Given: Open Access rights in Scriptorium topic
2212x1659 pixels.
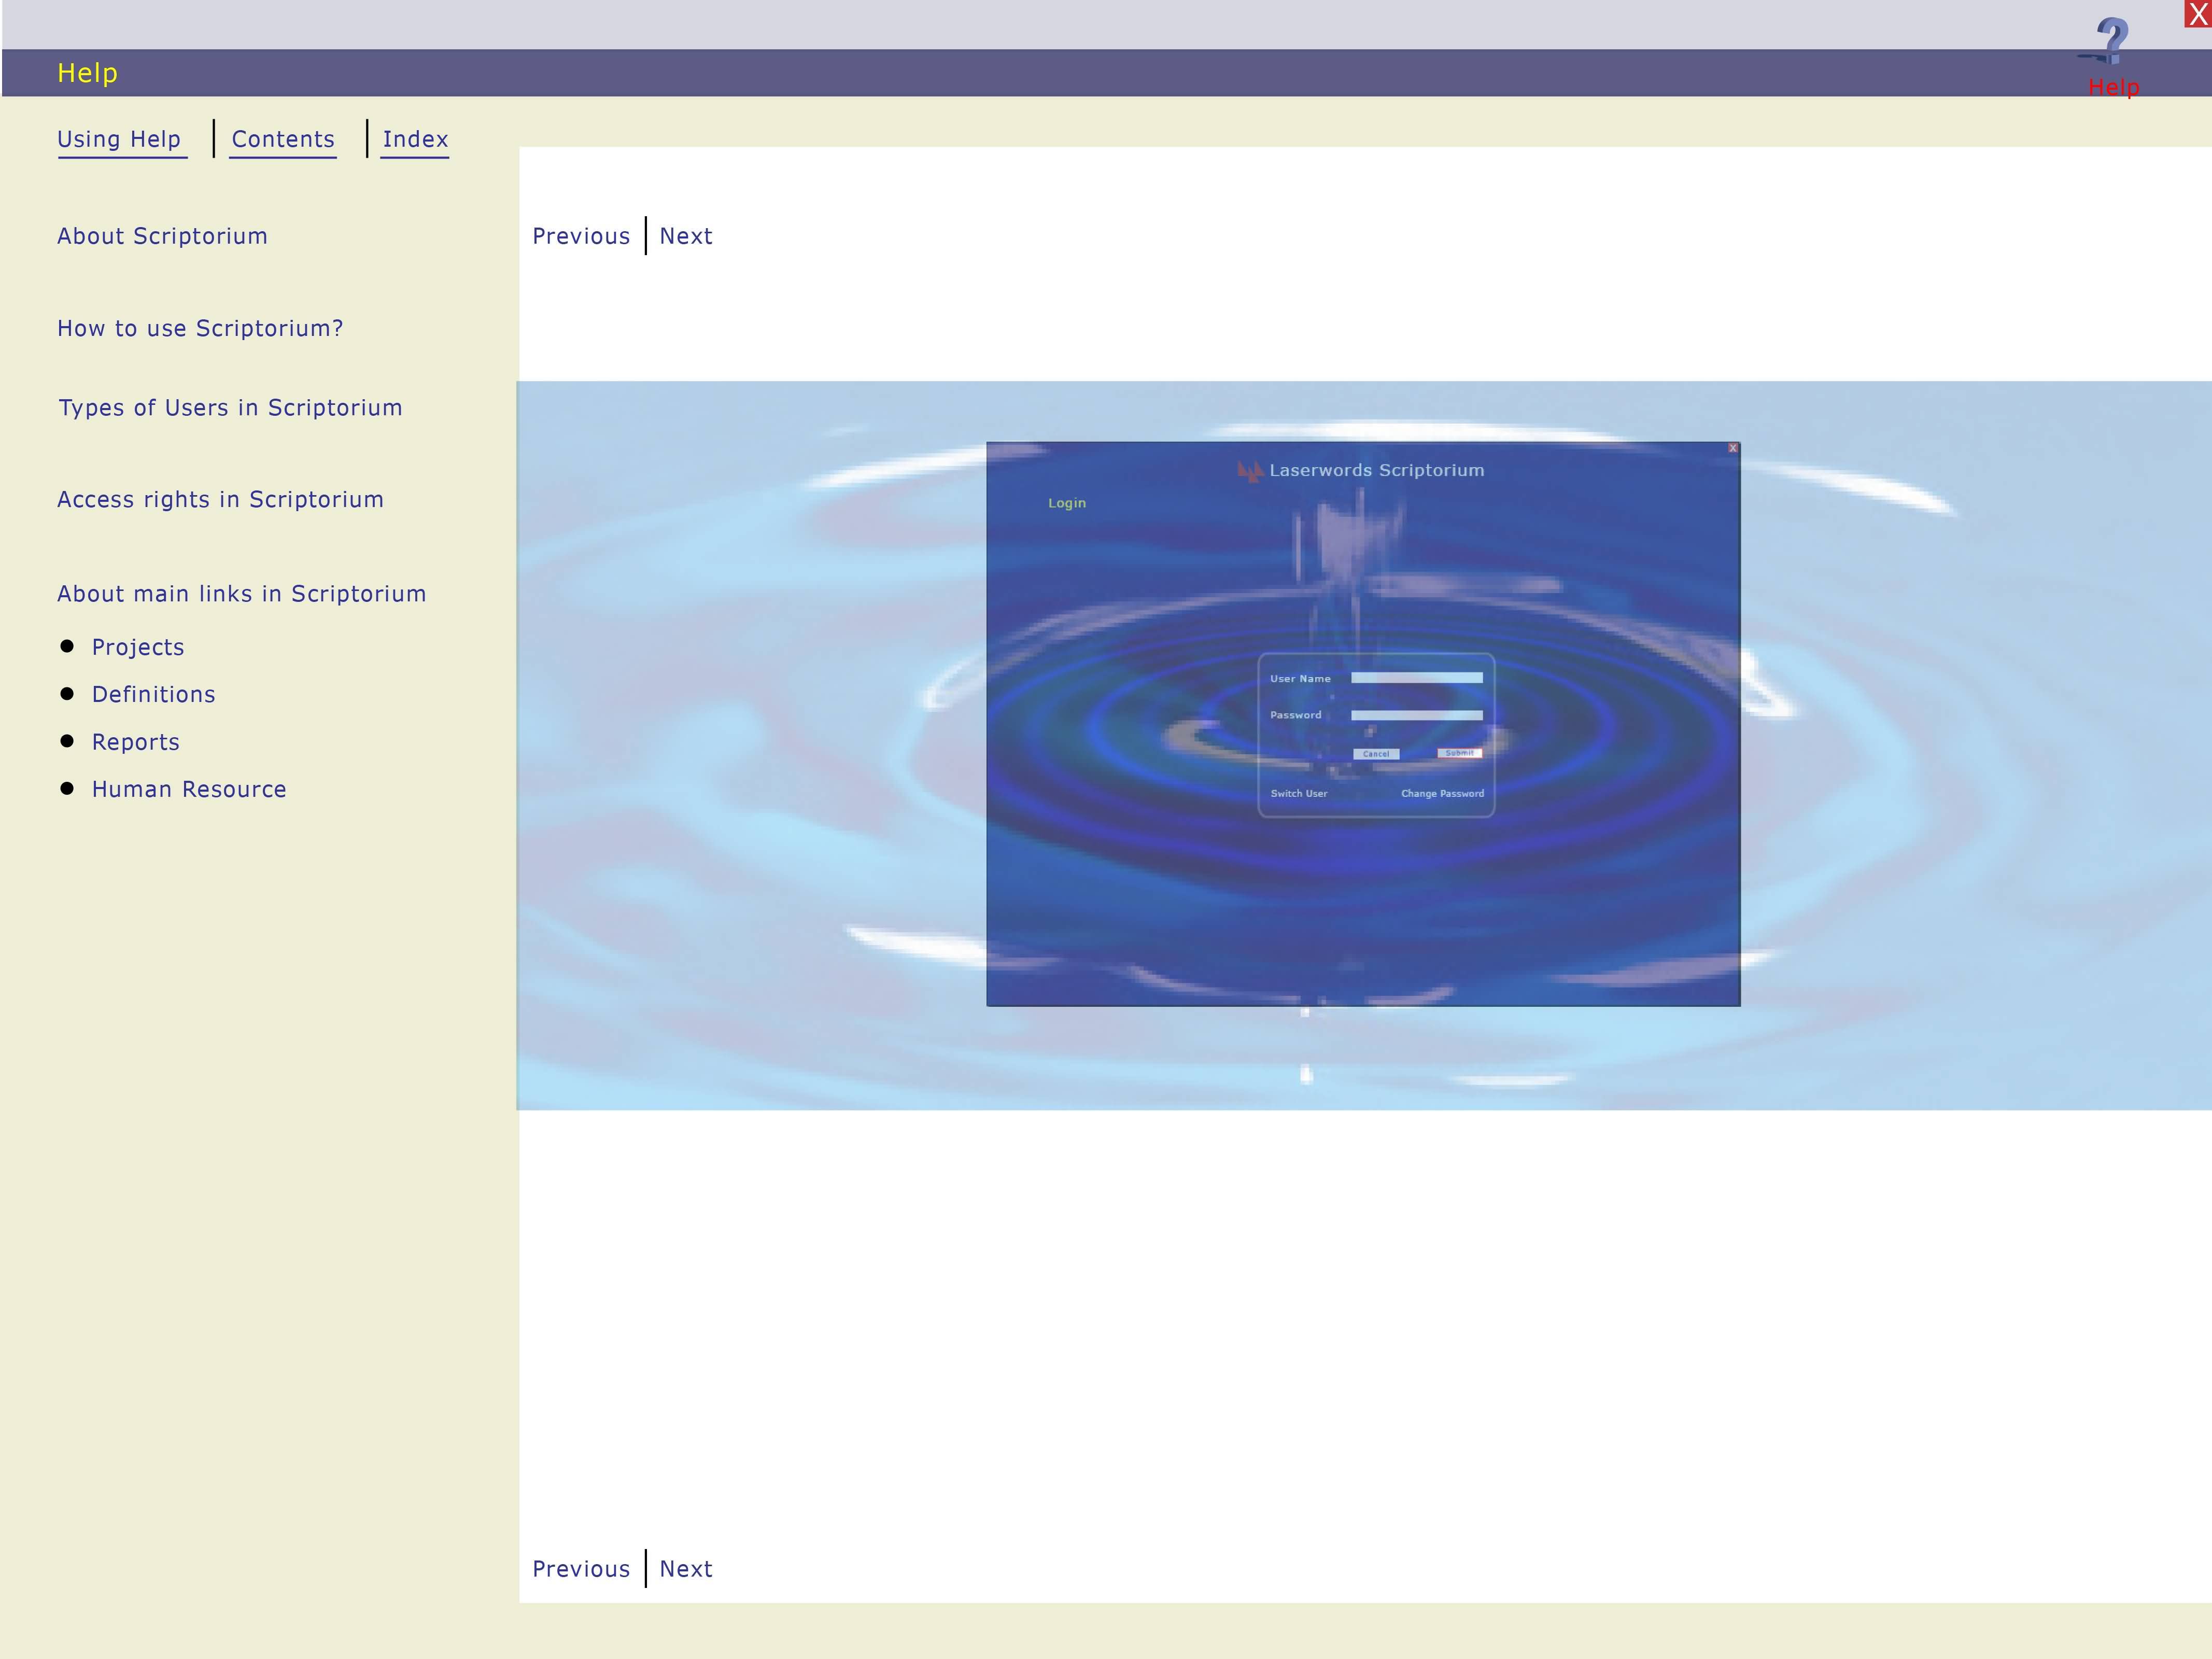Looking at the screenshot, I should [x=220, y=499].
